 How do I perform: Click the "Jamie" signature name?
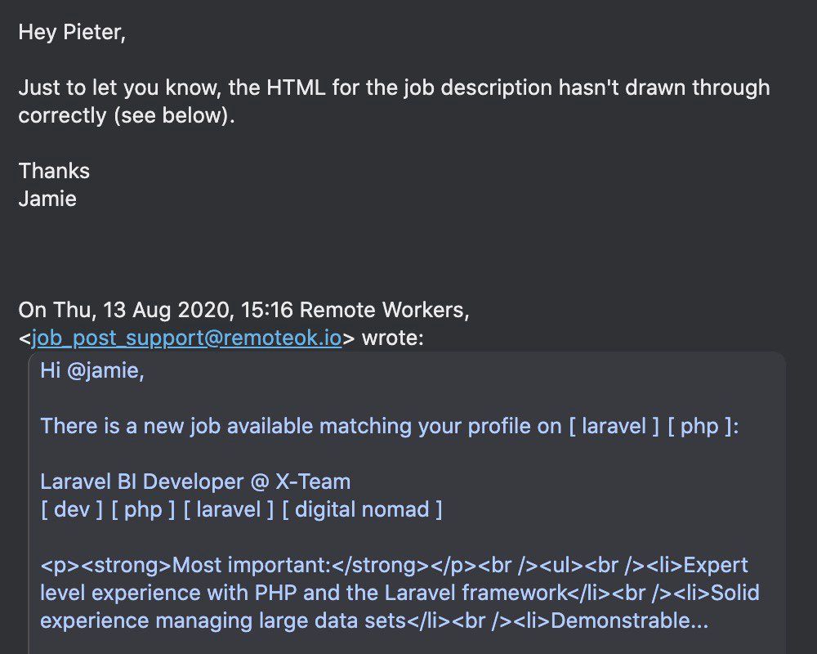click(47, 199)
